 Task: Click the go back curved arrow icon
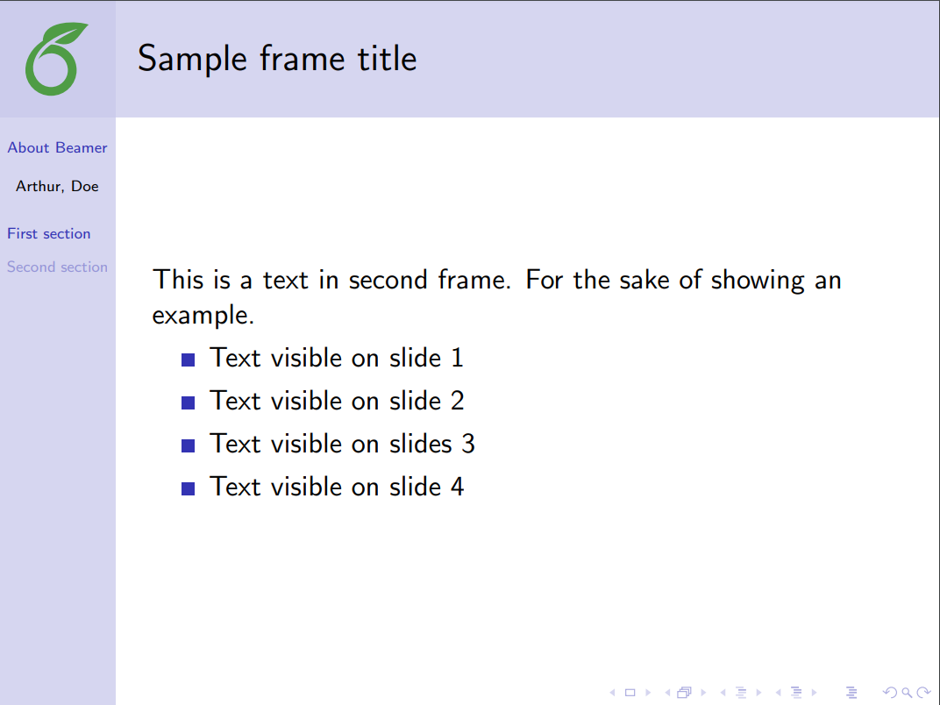(x=891, y=693)
